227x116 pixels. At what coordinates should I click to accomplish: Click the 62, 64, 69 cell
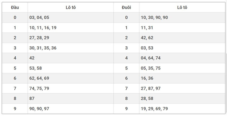point(39,78)
